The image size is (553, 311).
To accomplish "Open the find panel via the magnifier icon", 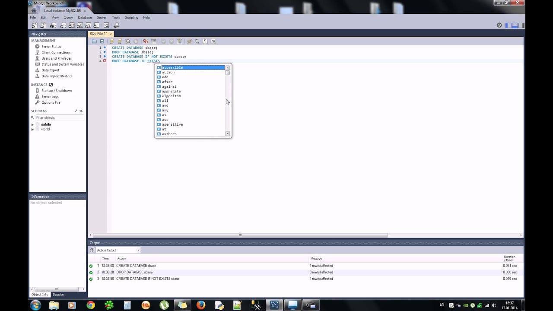I will 197,41.
